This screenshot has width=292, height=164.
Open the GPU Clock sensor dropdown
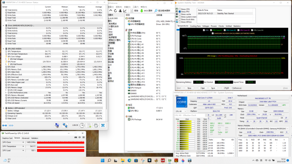pyautogui.click(x=23, y=142)
